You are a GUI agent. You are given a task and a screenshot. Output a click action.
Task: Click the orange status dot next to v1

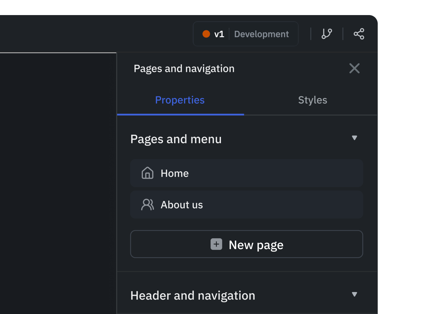click(206, 34)
